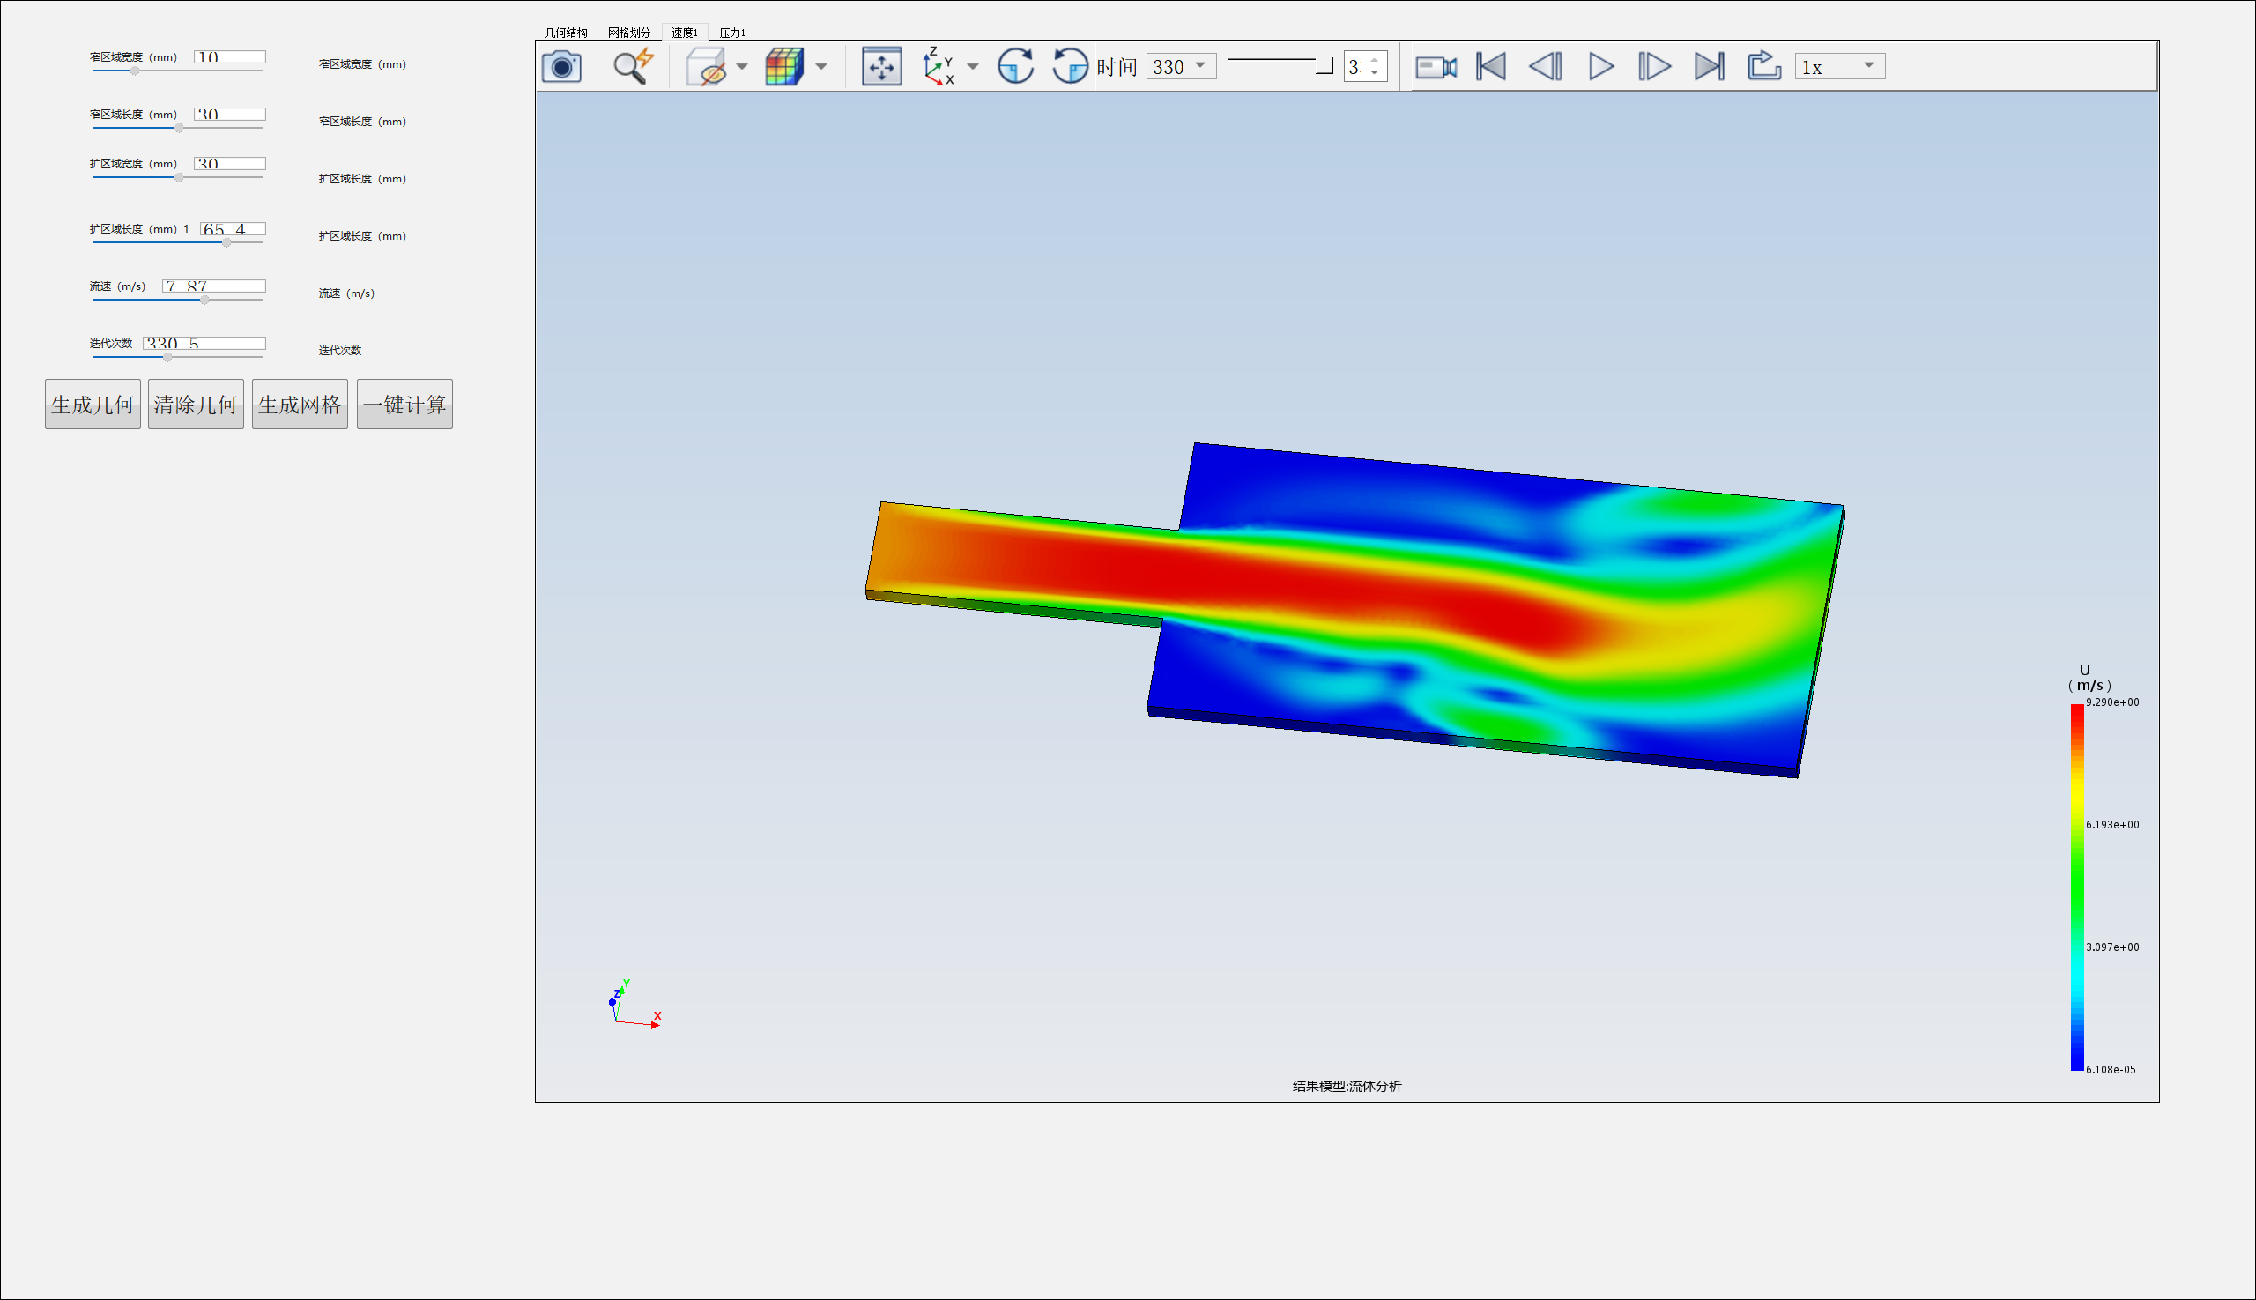Click the 窄区域长度 input field
Viewport: 2256px width, 1300px height.
click(x=230, y=115)
